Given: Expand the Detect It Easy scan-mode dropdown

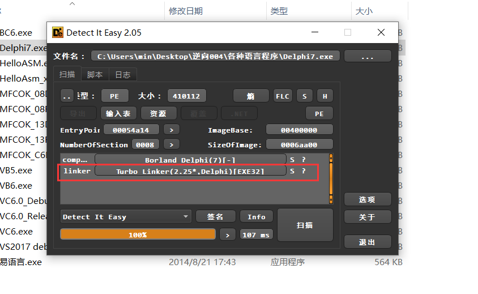Looking at the screenshot, I should (126, 216).
